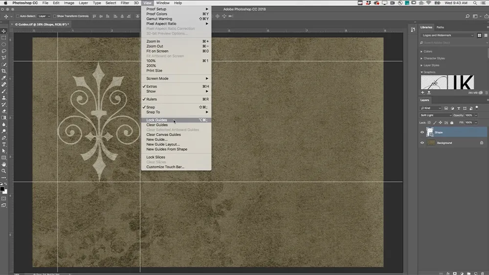The height and width of the screenshot is (275, 489).
Task: Open the Logos and Watermark library dropdown
Action: (447, 35)
